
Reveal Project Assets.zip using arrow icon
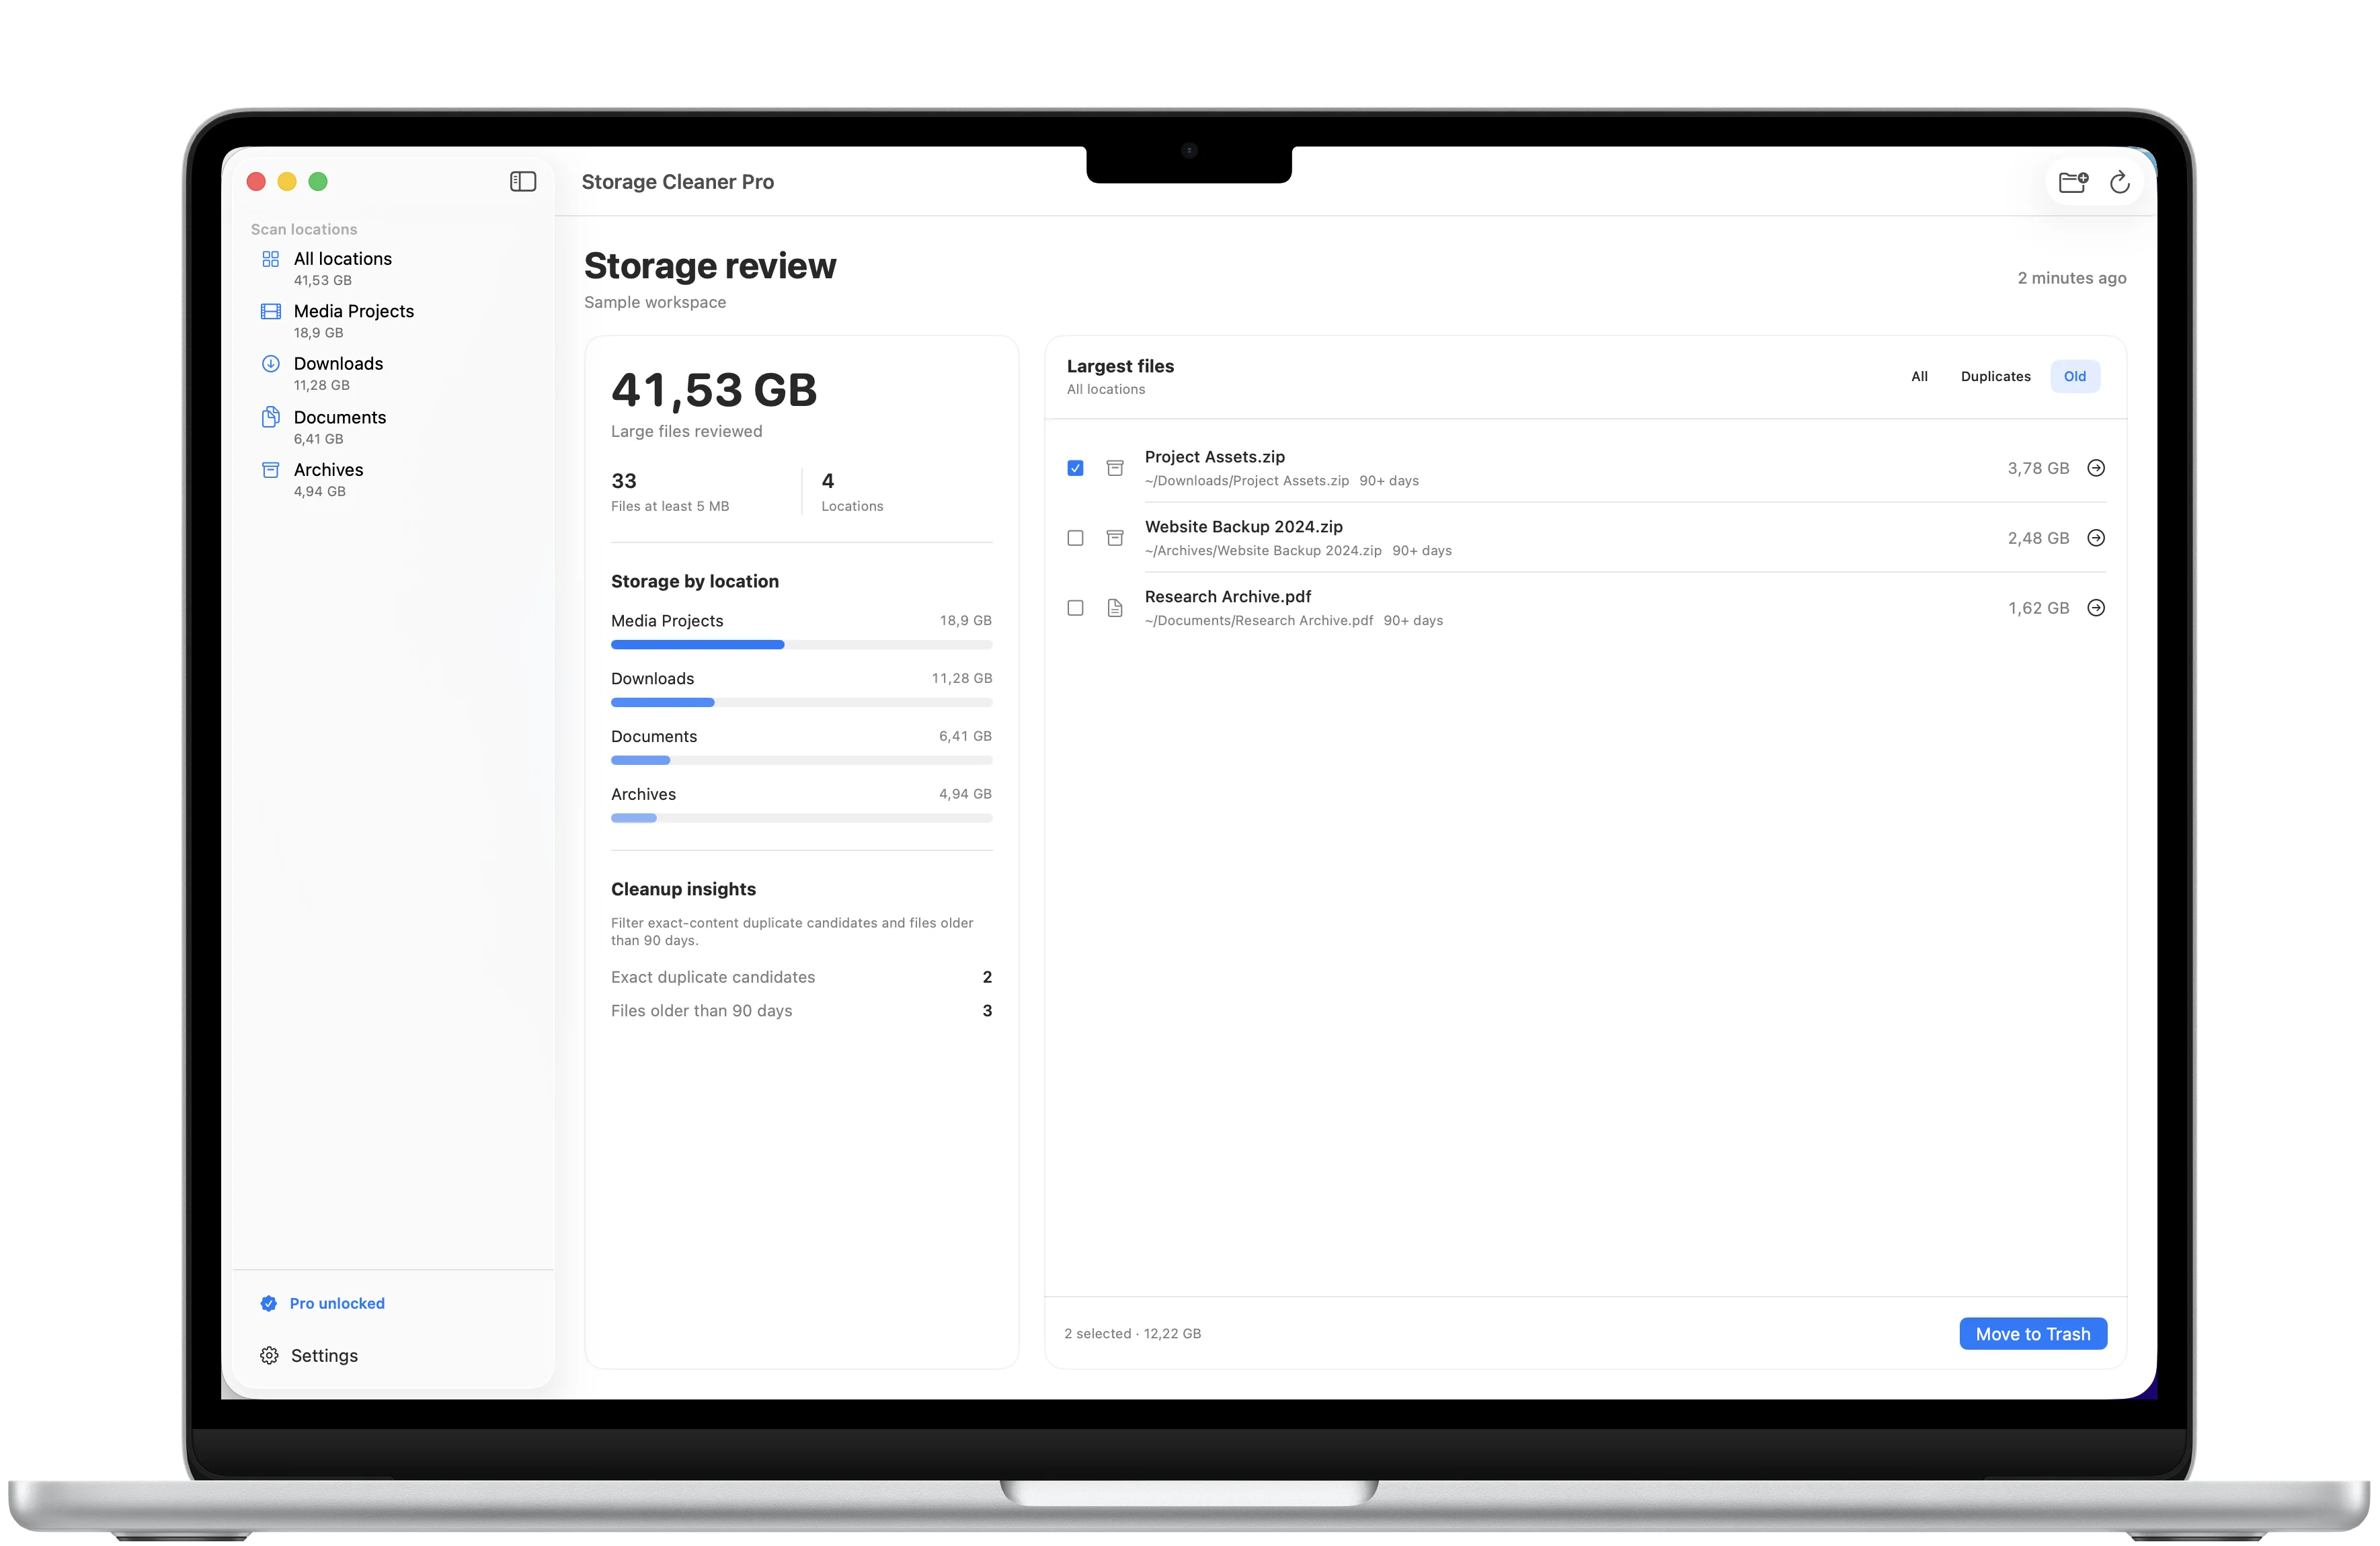[2096, 468]
